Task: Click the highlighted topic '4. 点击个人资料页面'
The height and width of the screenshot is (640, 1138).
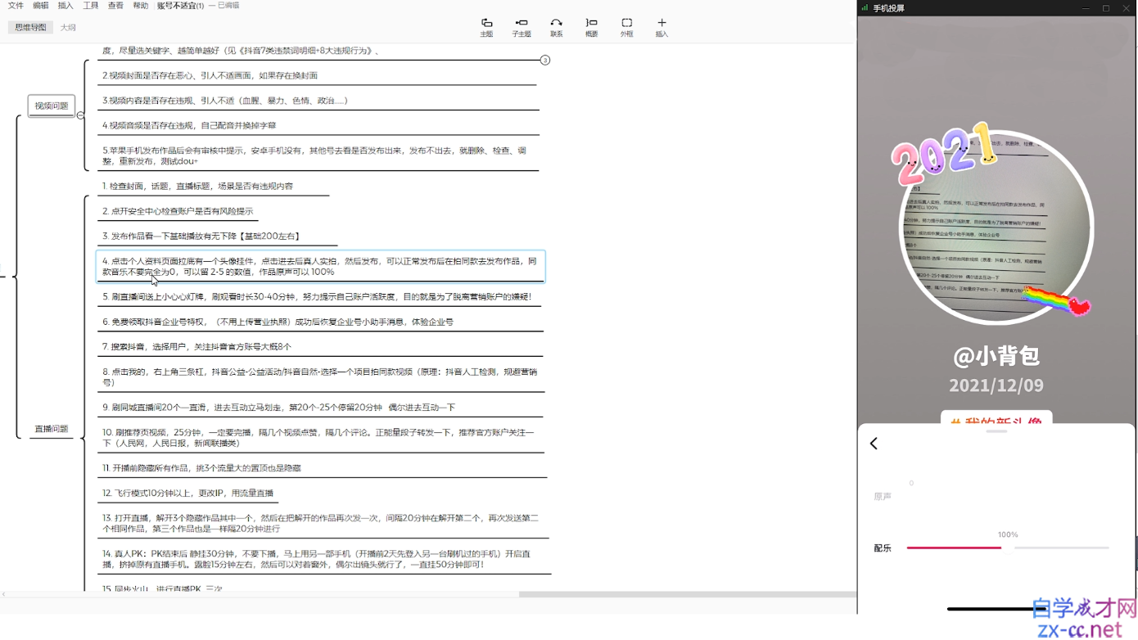Action: coord(320,266)
